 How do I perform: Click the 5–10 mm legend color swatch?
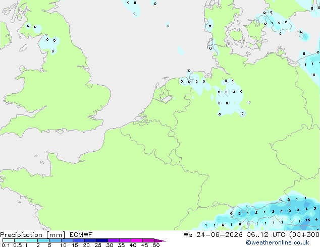[55, 240]
